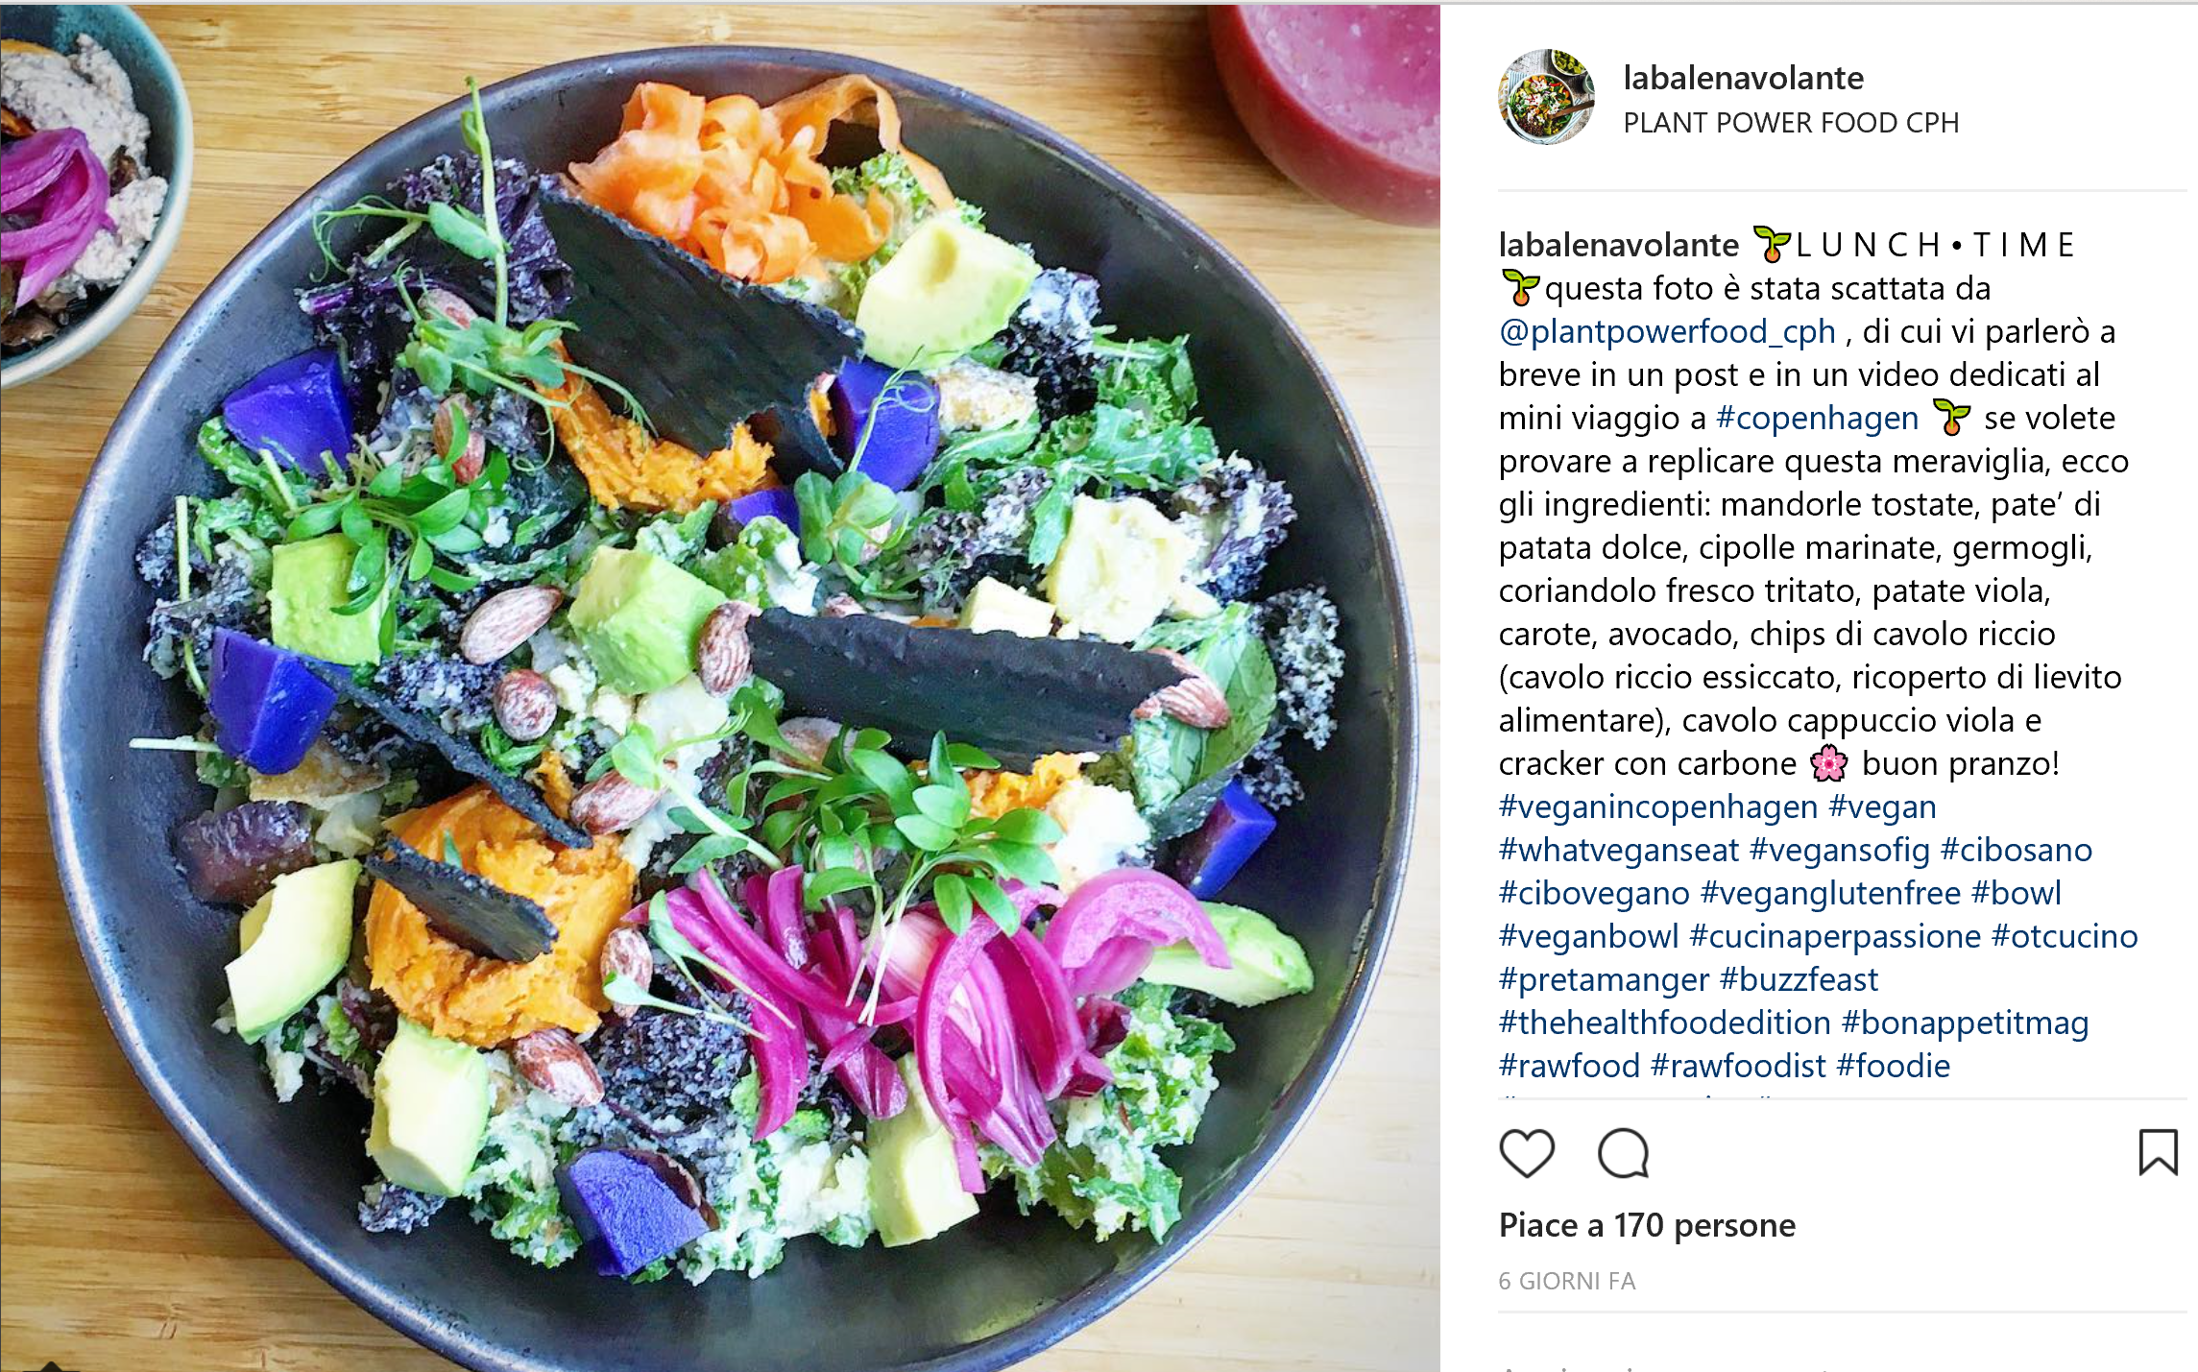The height and width of the screenshot is (1372, 2198).
Task: Open comments with the speech bubble icon
Action: pos(1623,1152)
